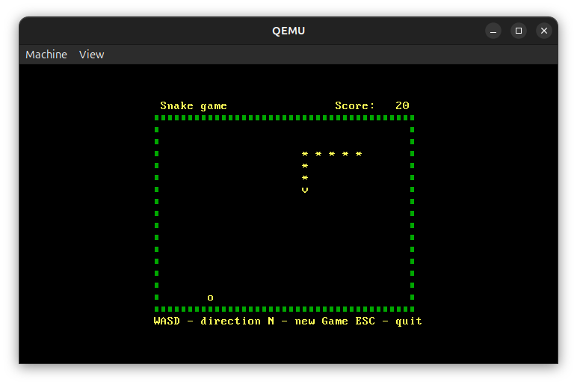Minimize the QEMU window

tap(493, 31)
